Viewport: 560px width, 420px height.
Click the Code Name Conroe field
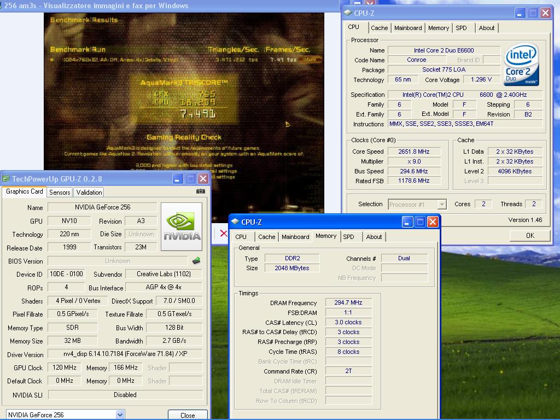pos(416,60)
